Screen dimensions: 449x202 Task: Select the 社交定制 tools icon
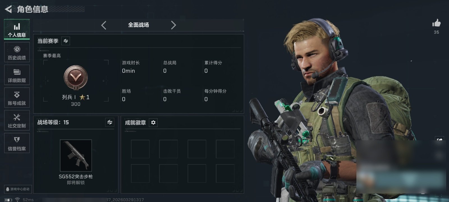tap(17, 120)
